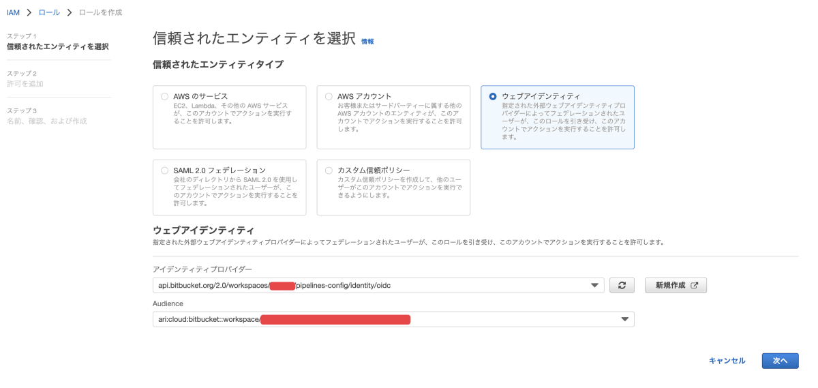Open the アイデンティティプロバイダー dropdown arrow
This screenshot has height=388, width=818.
[595, 286]
